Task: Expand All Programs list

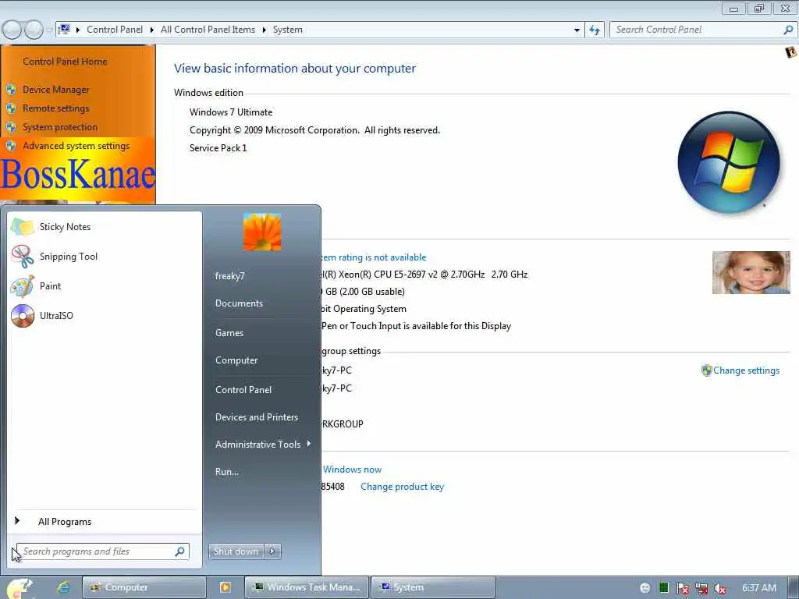Action: [x=65, y=522]
